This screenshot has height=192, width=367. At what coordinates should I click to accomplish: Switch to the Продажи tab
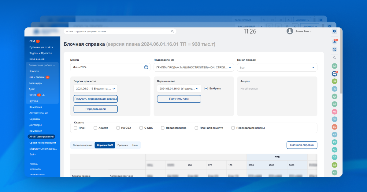click(123, 145)
